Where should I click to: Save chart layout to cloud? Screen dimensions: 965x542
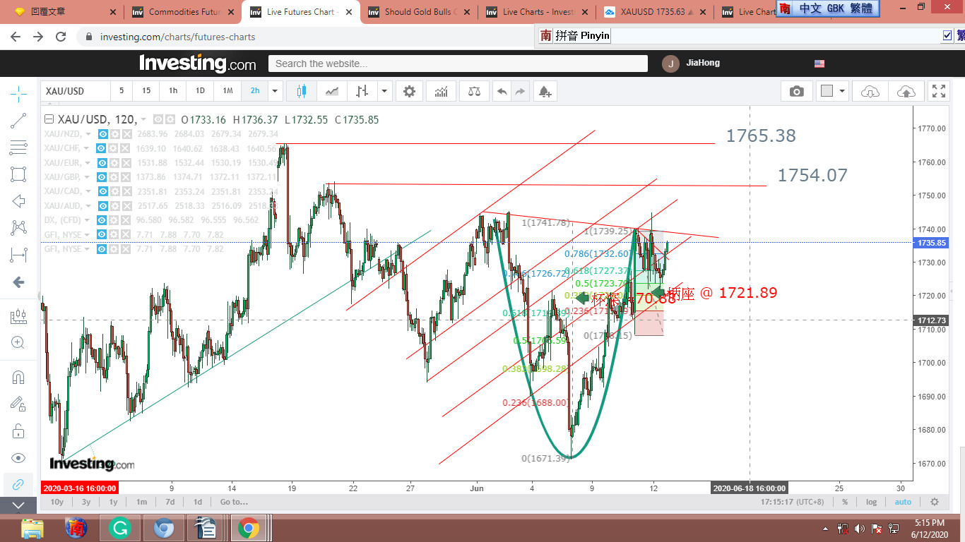click(906, 91)
